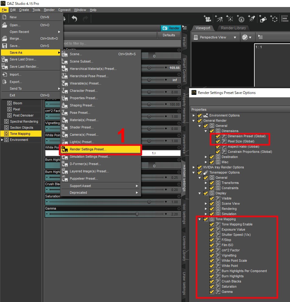Uncheck the Pixel Size (Global) checkbox
Image resolution: width=290 pixels, height=302 pixels.
click(x=218, y=141)
